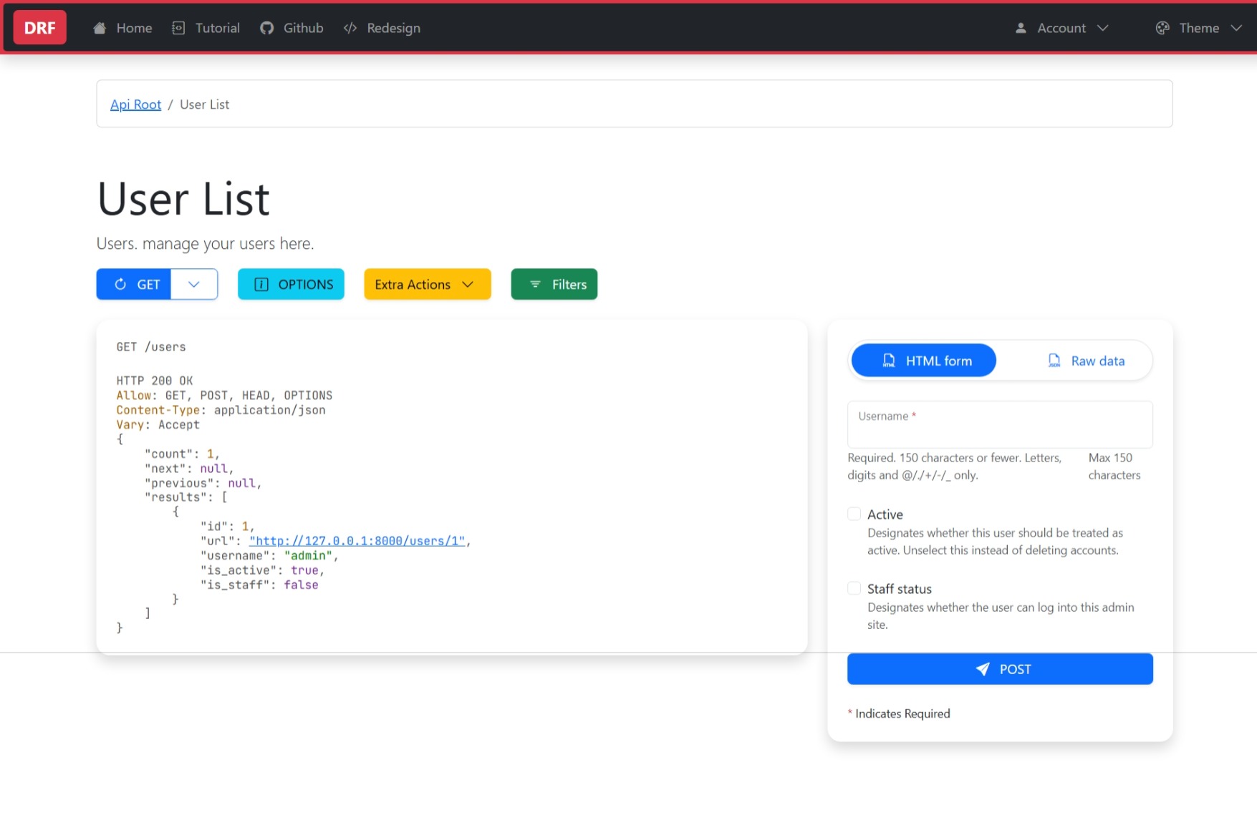1257x840 pixels.
Task: Click the DRF logo icon
Action: (39, 27)
